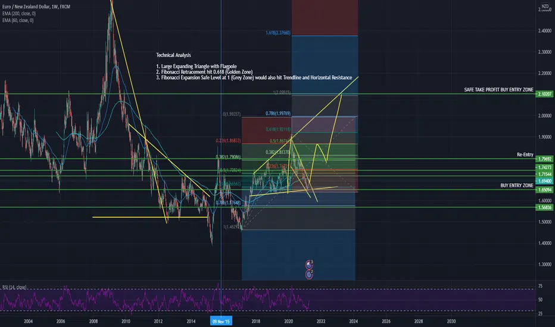Viewport: 555px width, 327px height.
Task: Select the RSI (14, close) indicator legend
Action: pyautogui.click(x=14, y=287)
